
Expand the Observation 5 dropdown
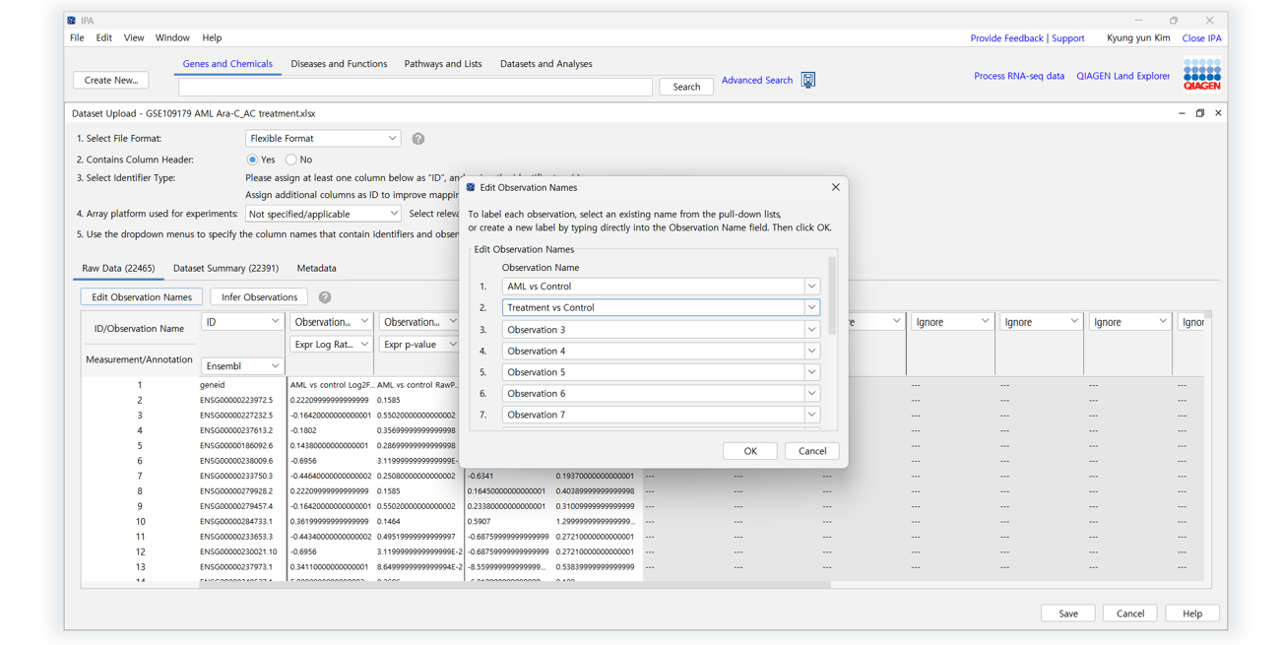tap(811, 372)
